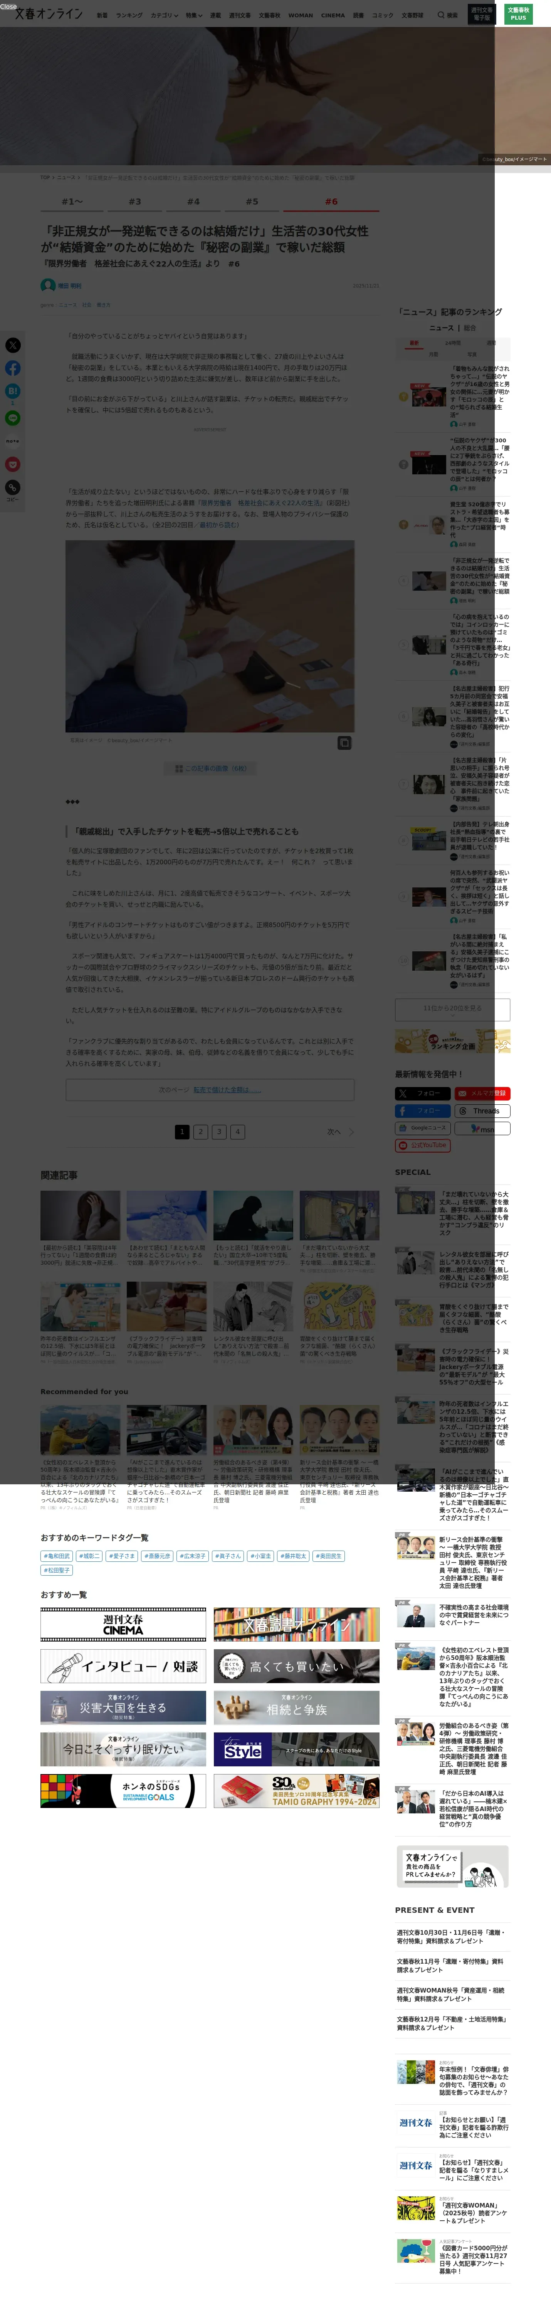Viewport: 551px width, 2312px height.
Task: Expand the article image with the gallery icon
Action: coord(344,743)
